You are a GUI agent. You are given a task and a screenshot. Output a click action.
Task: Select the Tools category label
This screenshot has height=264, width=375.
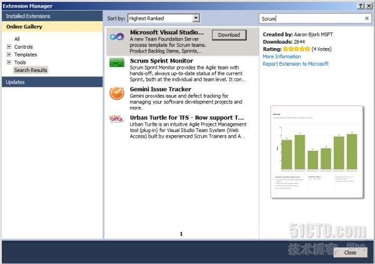click(20, 63)
